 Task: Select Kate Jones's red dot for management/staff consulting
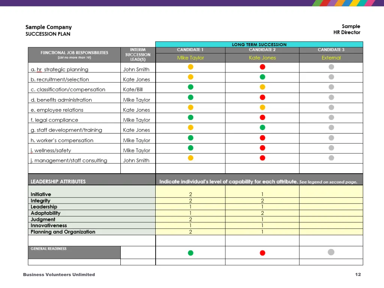[x=262, y=158]
